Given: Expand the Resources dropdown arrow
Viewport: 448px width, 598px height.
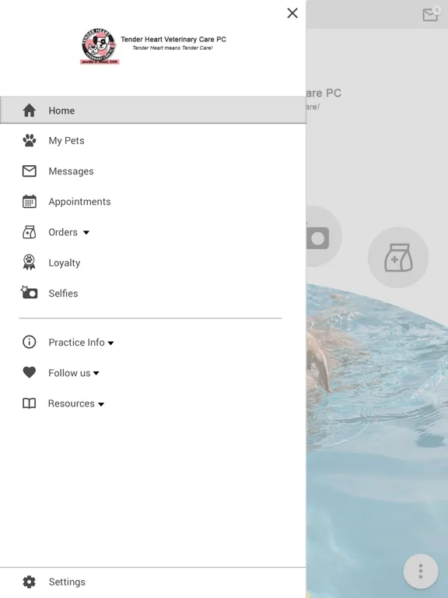Looking at the screenshot, I should pyautogui.click(x=101, y=404).
